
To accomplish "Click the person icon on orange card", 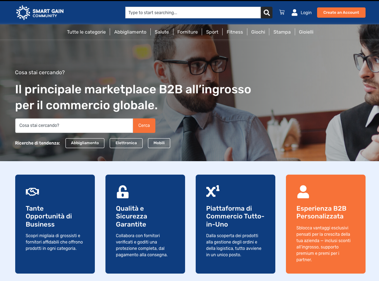I will 303,192.
